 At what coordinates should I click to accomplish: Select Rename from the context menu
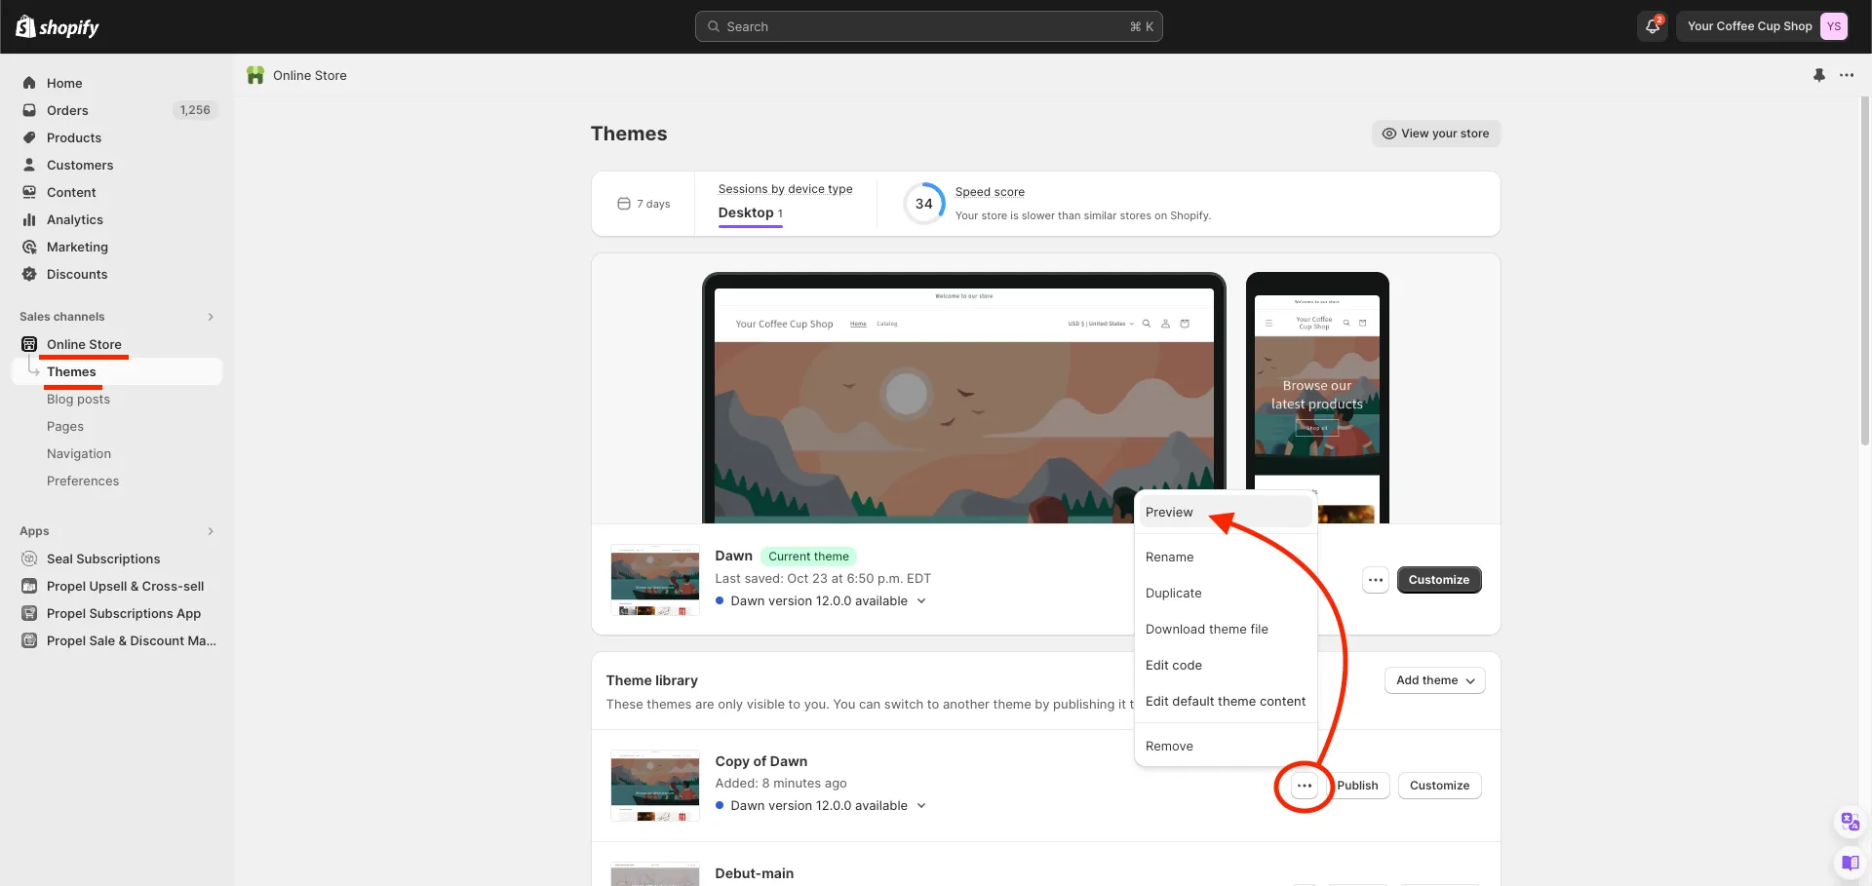point(1226,557)
